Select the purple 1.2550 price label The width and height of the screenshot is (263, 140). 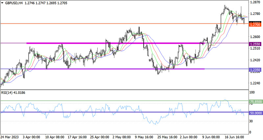point(255,44)
